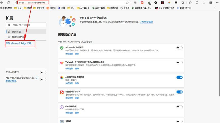The width and height of the screenshot is (220, 123).
Task: Add this page to favorites with the star
Action: click(x=127, y=3)
